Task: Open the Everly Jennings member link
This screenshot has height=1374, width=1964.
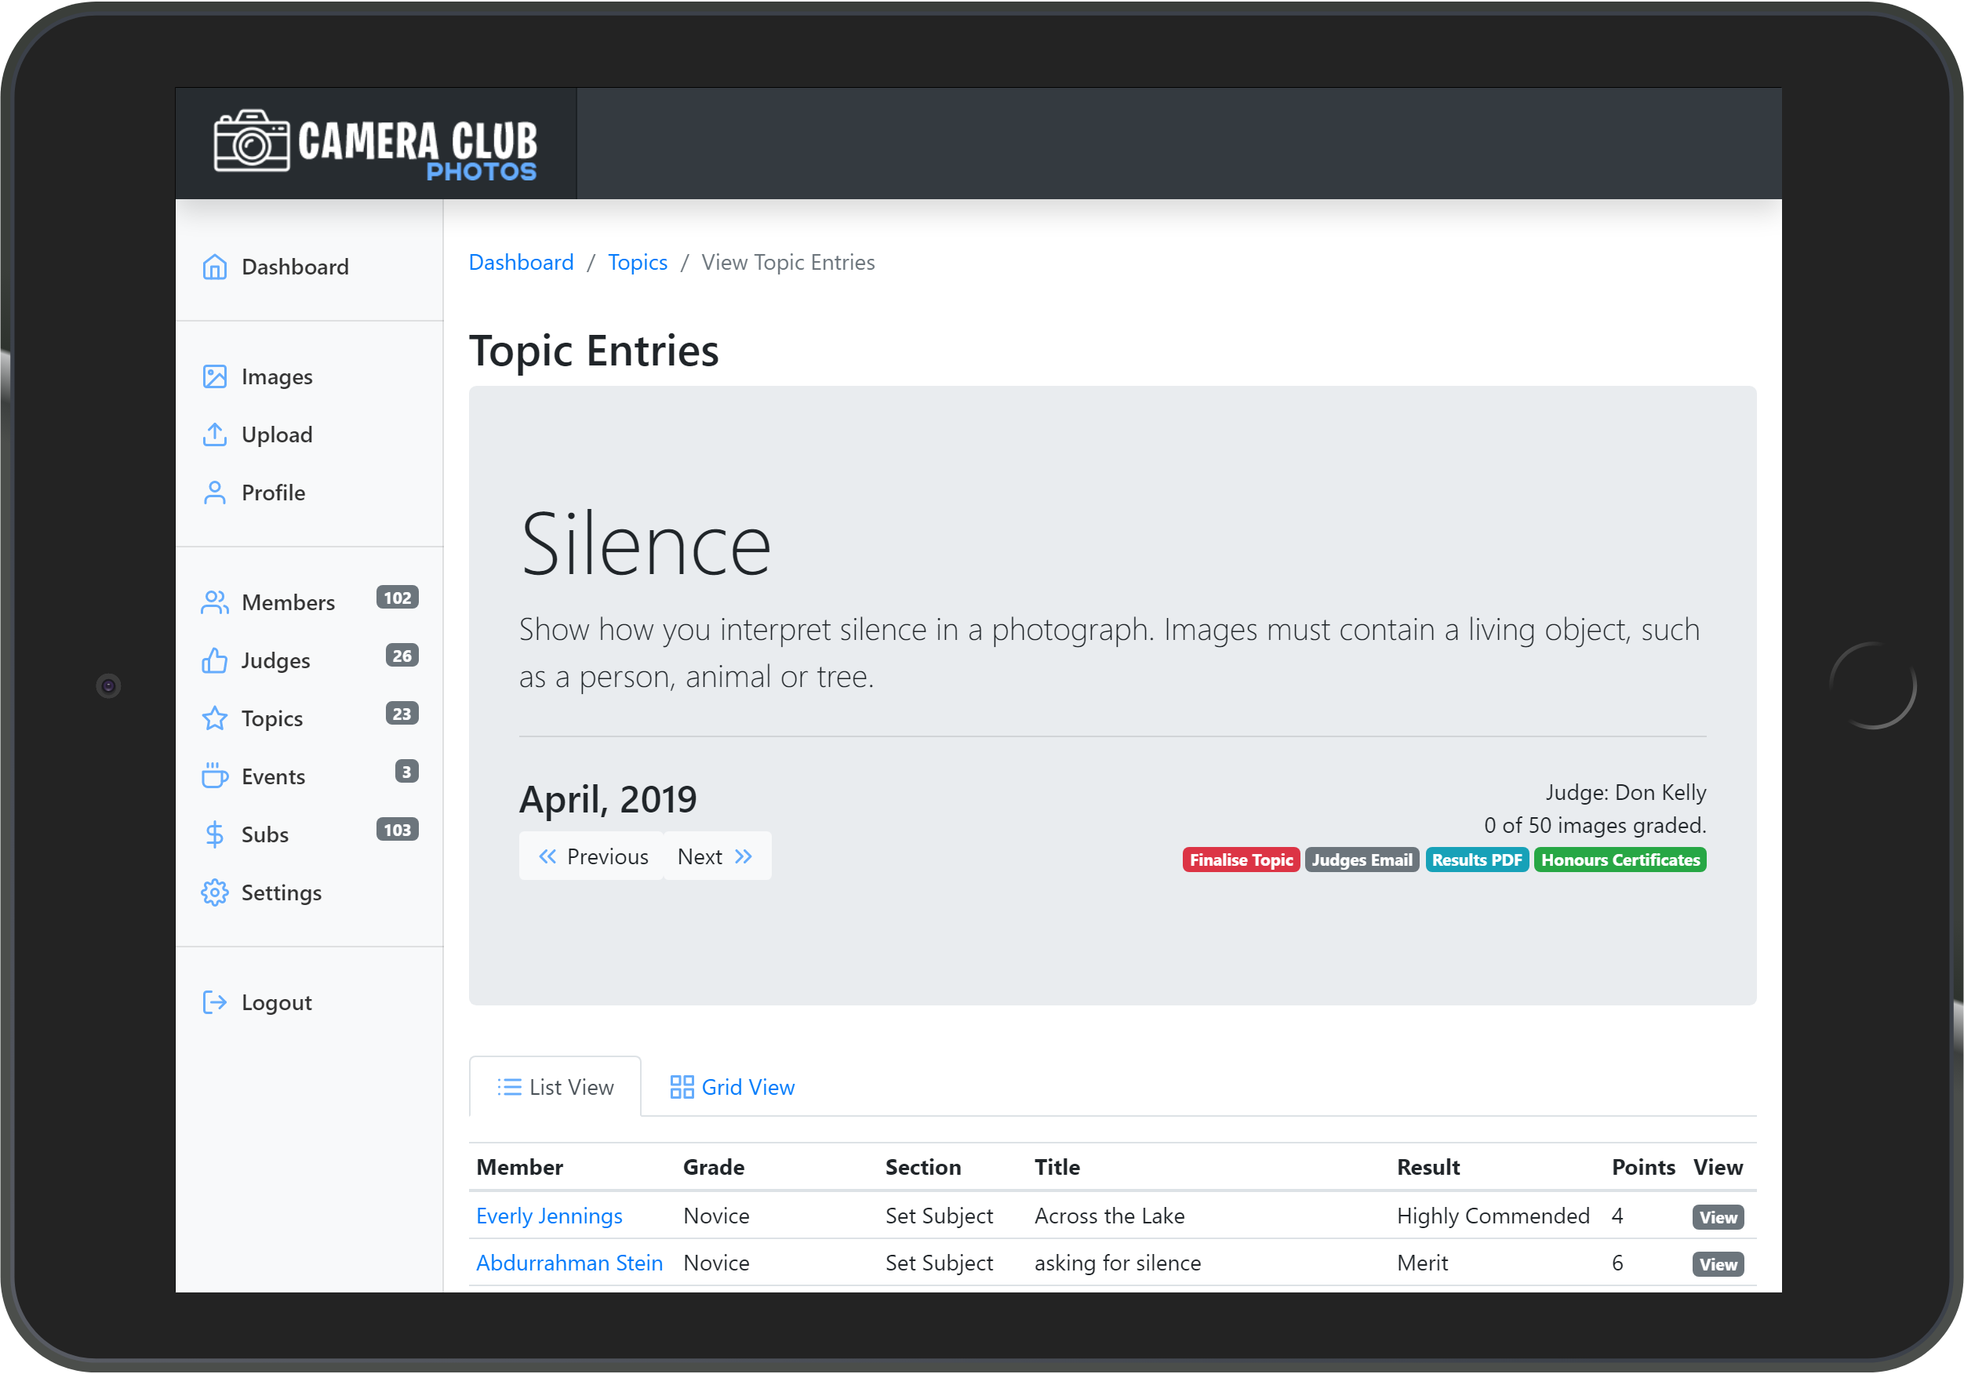Action: tap(548, 1216)
